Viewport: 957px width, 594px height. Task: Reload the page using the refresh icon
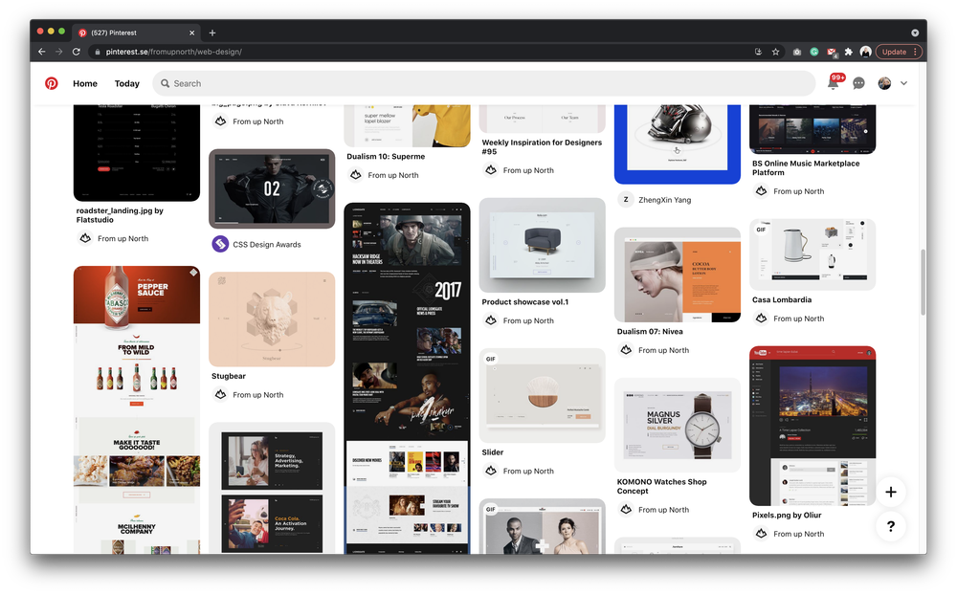[77, 52]
